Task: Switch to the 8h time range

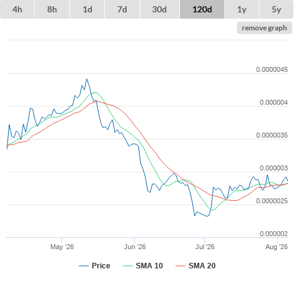Action: click(x=52, y=9)
